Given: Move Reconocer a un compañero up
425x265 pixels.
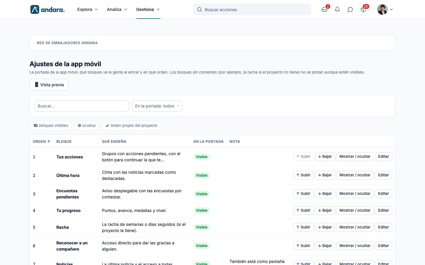Looking at the screenshot, I should coord(303,246).
